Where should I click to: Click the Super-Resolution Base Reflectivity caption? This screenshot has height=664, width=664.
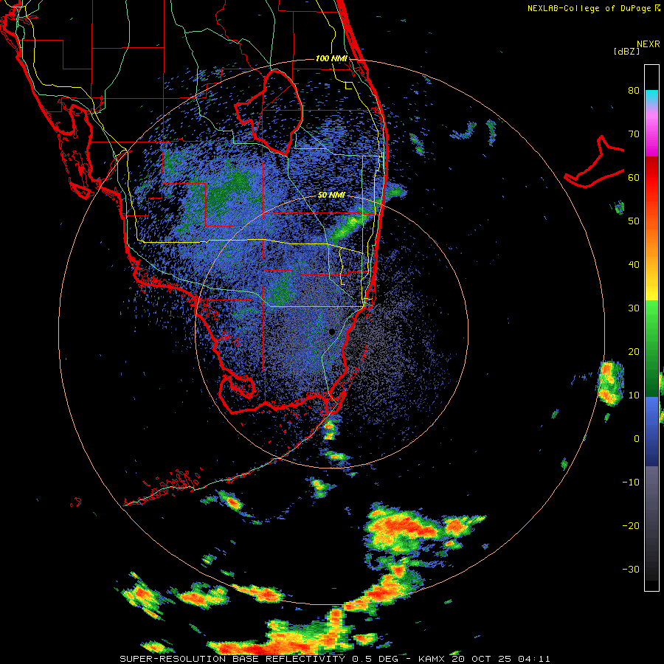click(x=335, y=659)
